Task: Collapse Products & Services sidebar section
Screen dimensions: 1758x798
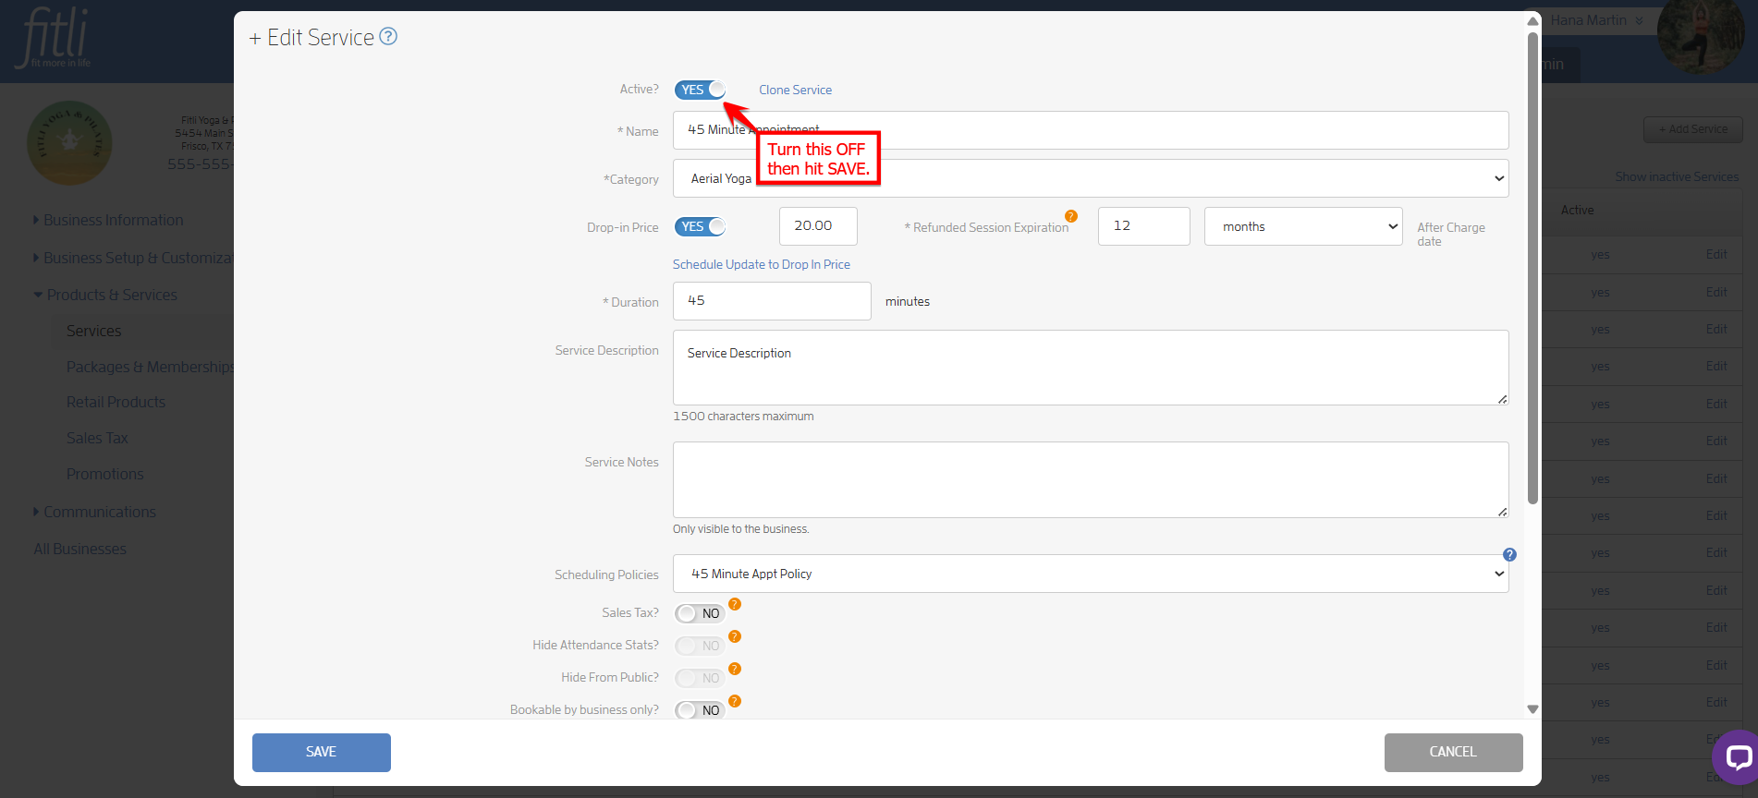Action: (x=105, y=295)
